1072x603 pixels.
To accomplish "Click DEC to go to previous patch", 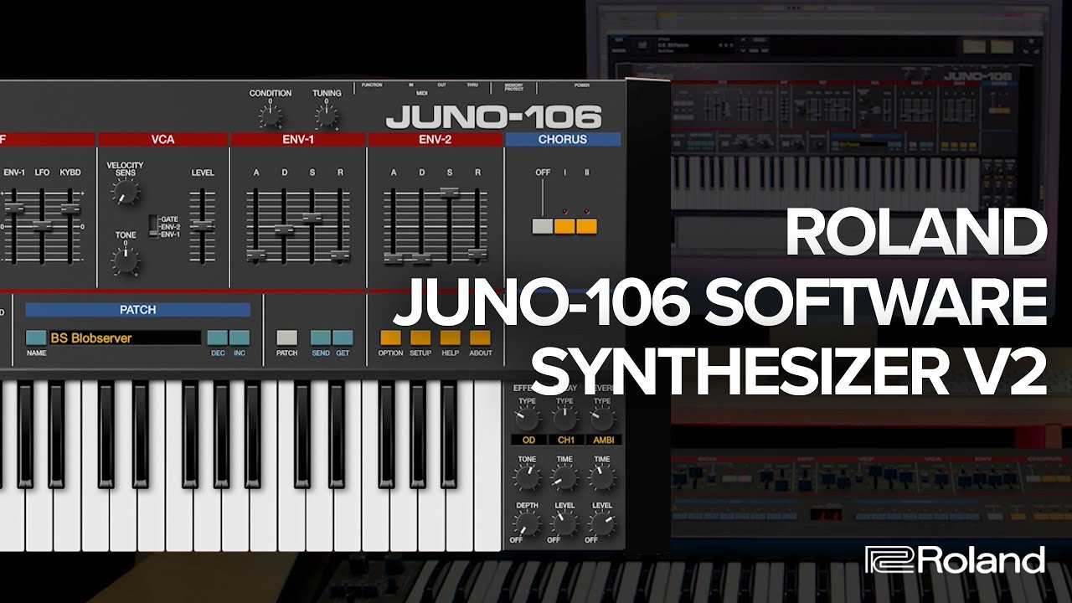I will [218, 338].
